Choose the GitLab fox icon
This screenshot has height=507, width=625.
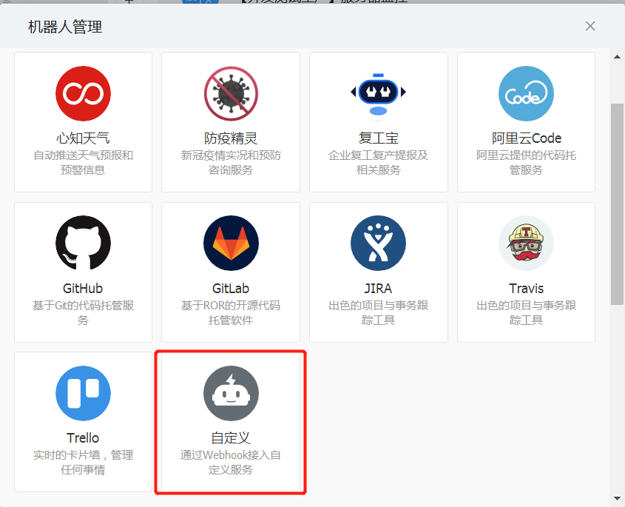coord(231,243)
